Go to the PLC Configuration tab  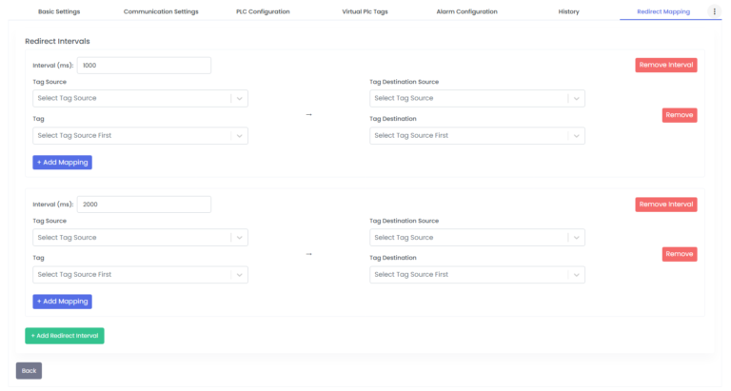tap(263, 11)
